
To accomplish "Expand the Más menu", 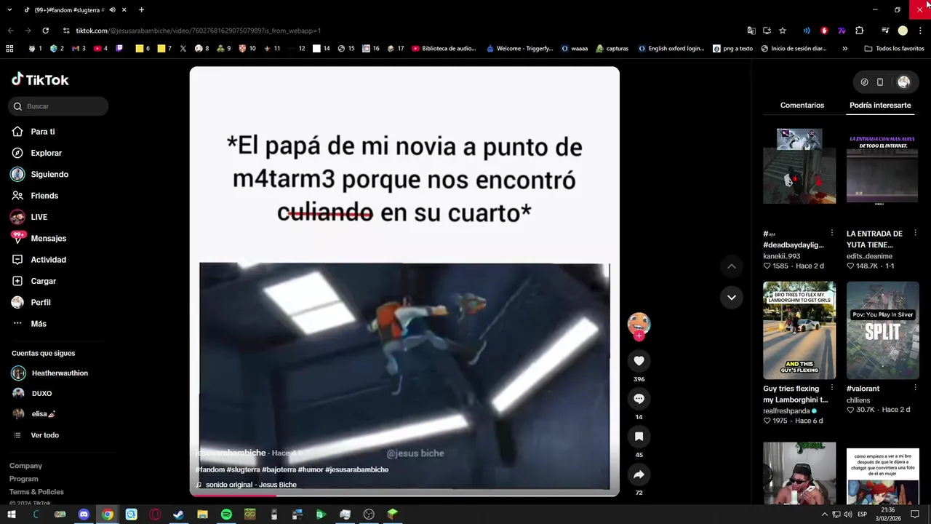I will tap(39, 324).
